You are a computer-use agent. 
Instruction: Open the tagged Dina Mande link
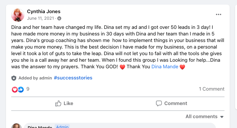pyautogui.click(x=165, y=67)
